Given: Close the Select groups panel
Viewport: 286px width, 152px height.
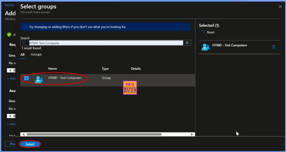Looking at the screenshot, I should [x=280, y=6].
